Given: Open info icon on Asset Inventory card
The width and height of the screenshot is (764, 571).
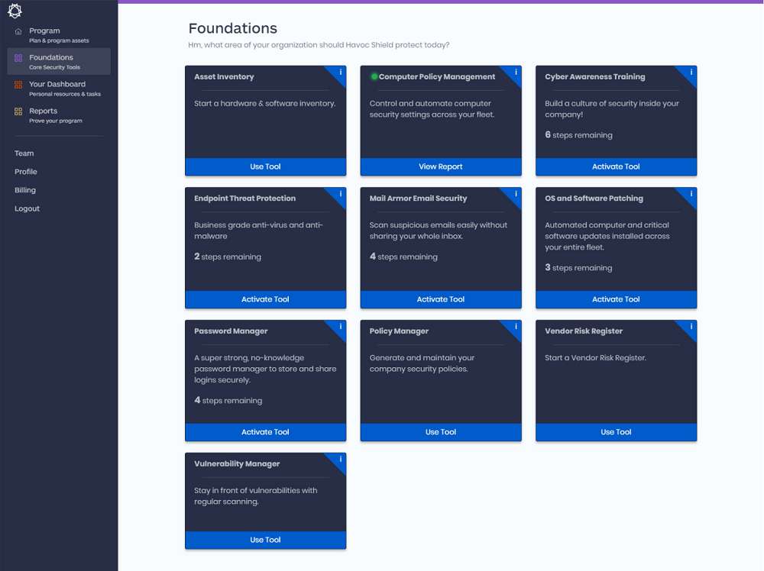Looking at the screenshot, I should click(340, 72).
